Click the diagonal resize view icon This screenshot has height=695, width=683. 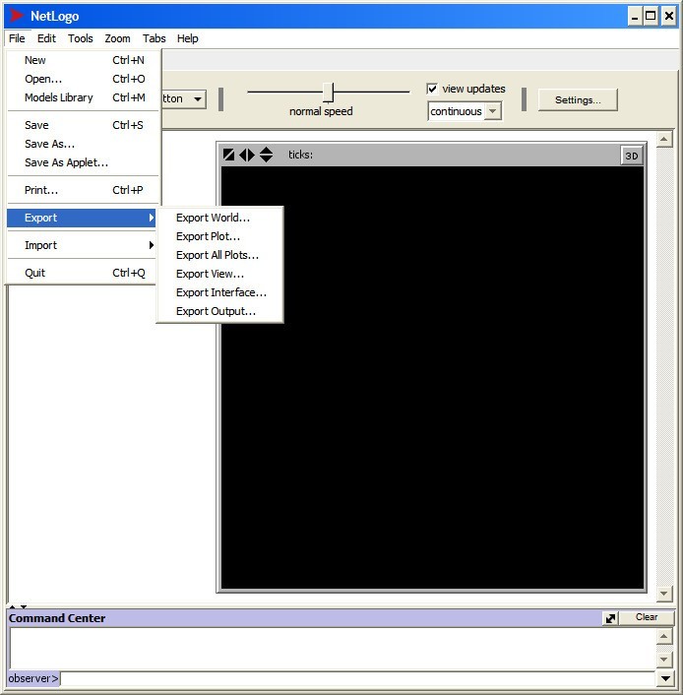(228, 155)
